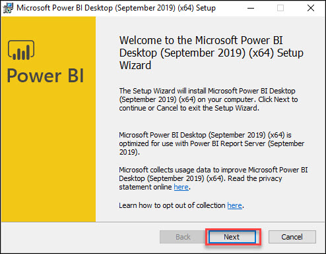
Task: Close the Setup wizard window
Action: click(x=311, y=8)
